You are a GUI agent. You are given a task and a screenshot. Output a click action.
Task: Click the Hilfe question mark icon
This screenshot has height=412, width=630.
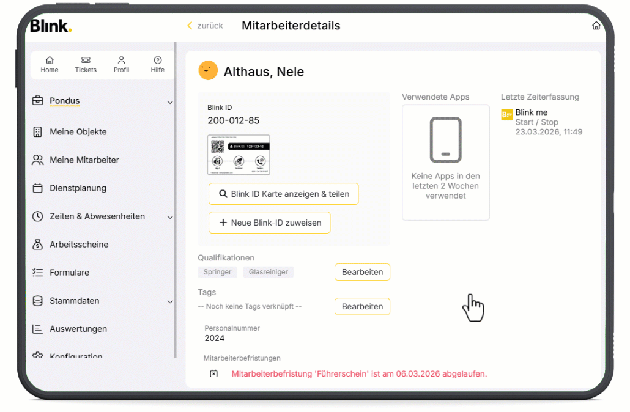point(158,61)
